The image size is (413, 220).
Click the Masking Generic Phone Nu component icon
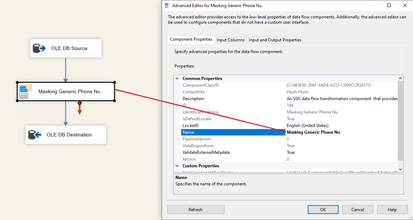(26, 92)
